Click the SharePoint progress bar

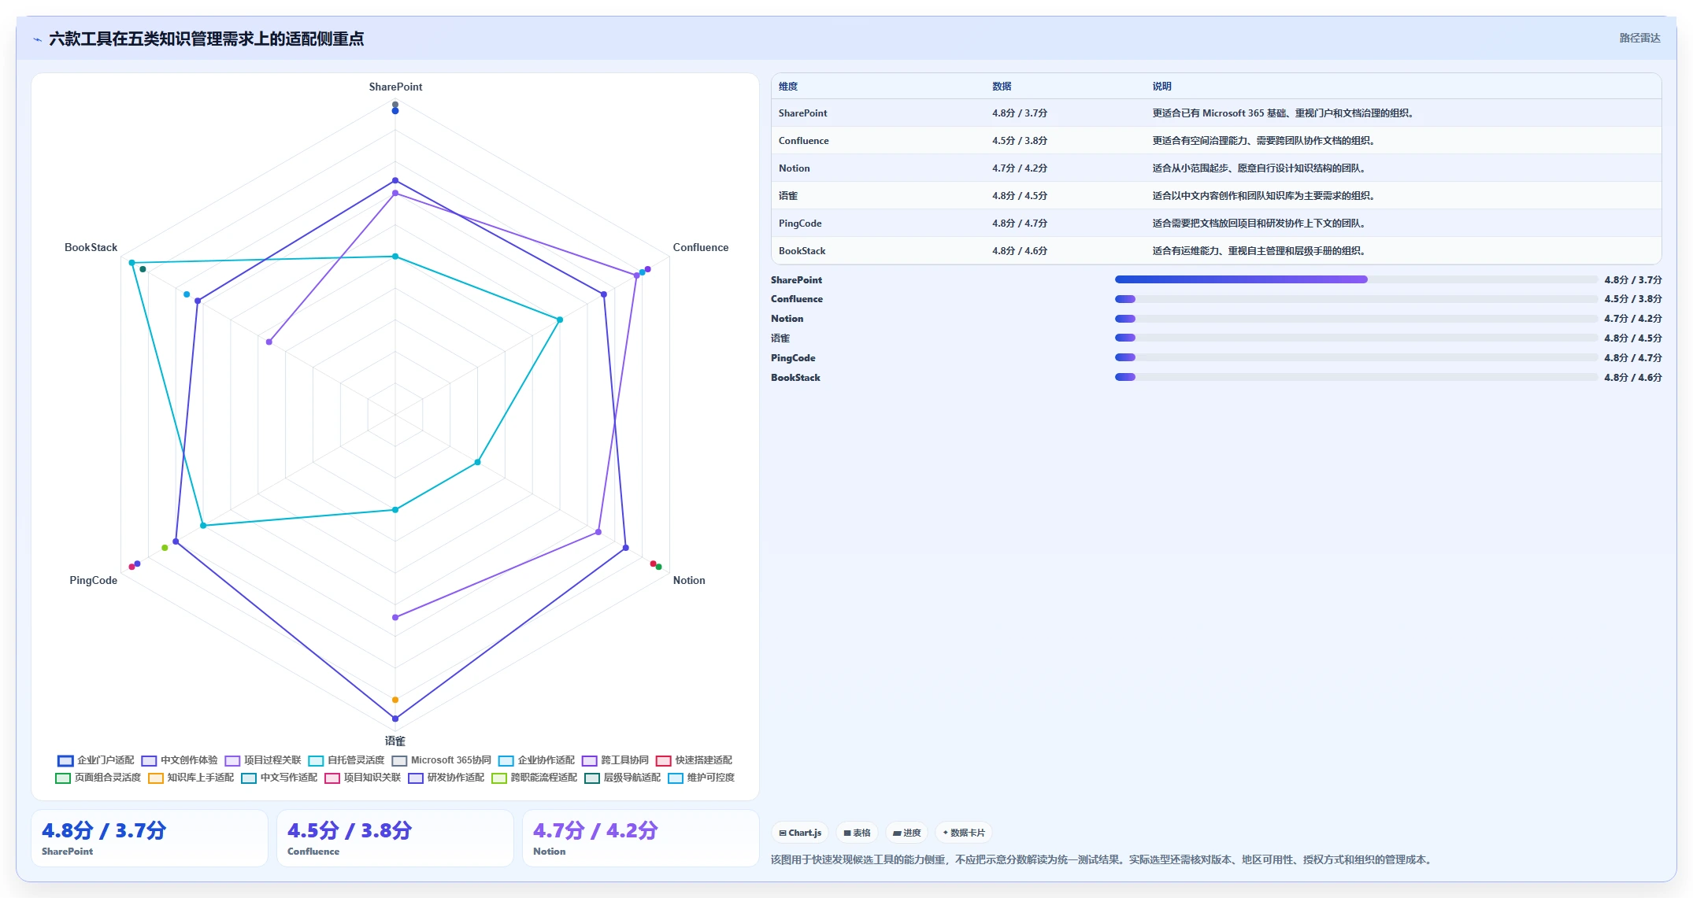pyautogui.click(x=1356, y=279)
